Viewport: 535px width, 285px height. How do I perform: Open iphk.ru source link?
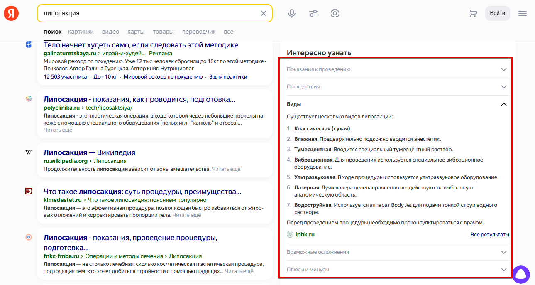pyautogui.click(x=305, y=235)
